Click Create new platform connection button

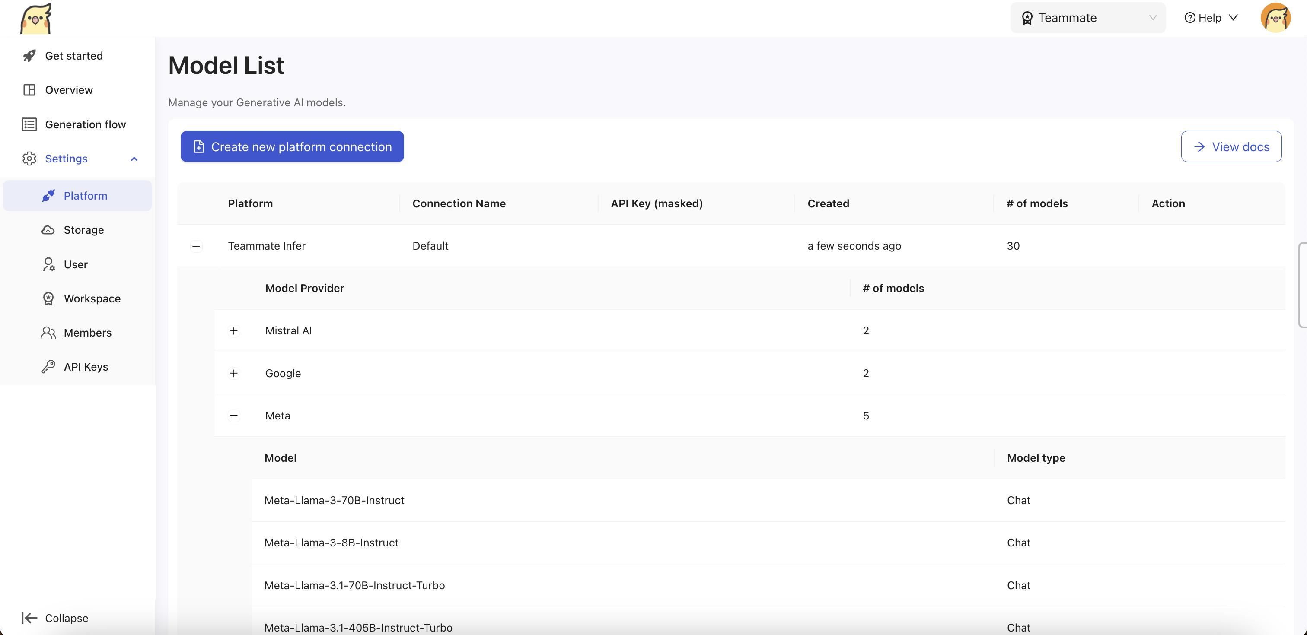pos(292,146)
